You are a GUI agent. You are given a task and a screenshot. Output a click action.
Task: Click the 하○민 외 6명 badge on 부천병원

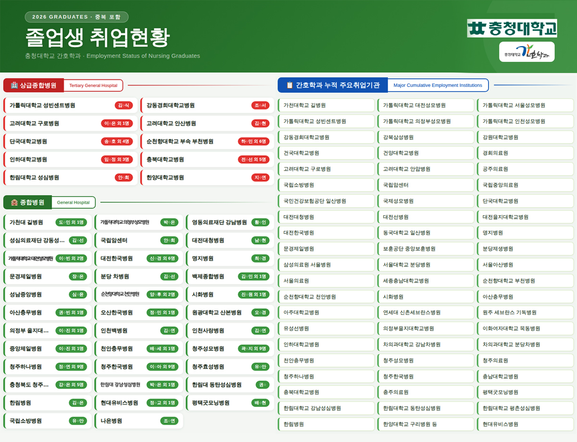click(253, 141)
